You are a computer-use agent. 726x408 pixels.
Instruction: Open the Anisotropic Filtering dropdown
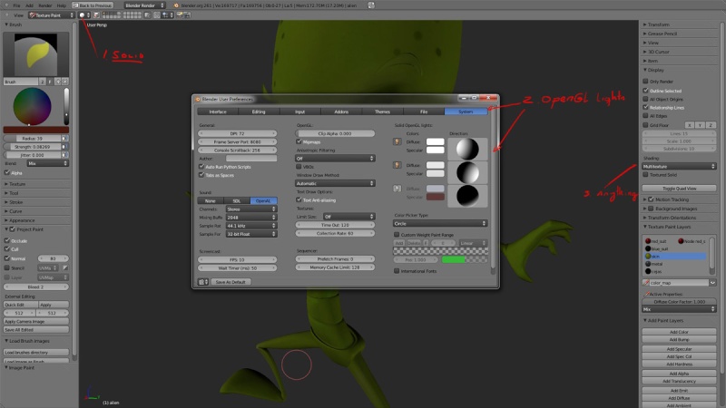pyautogui.click(x=335, y=158)
